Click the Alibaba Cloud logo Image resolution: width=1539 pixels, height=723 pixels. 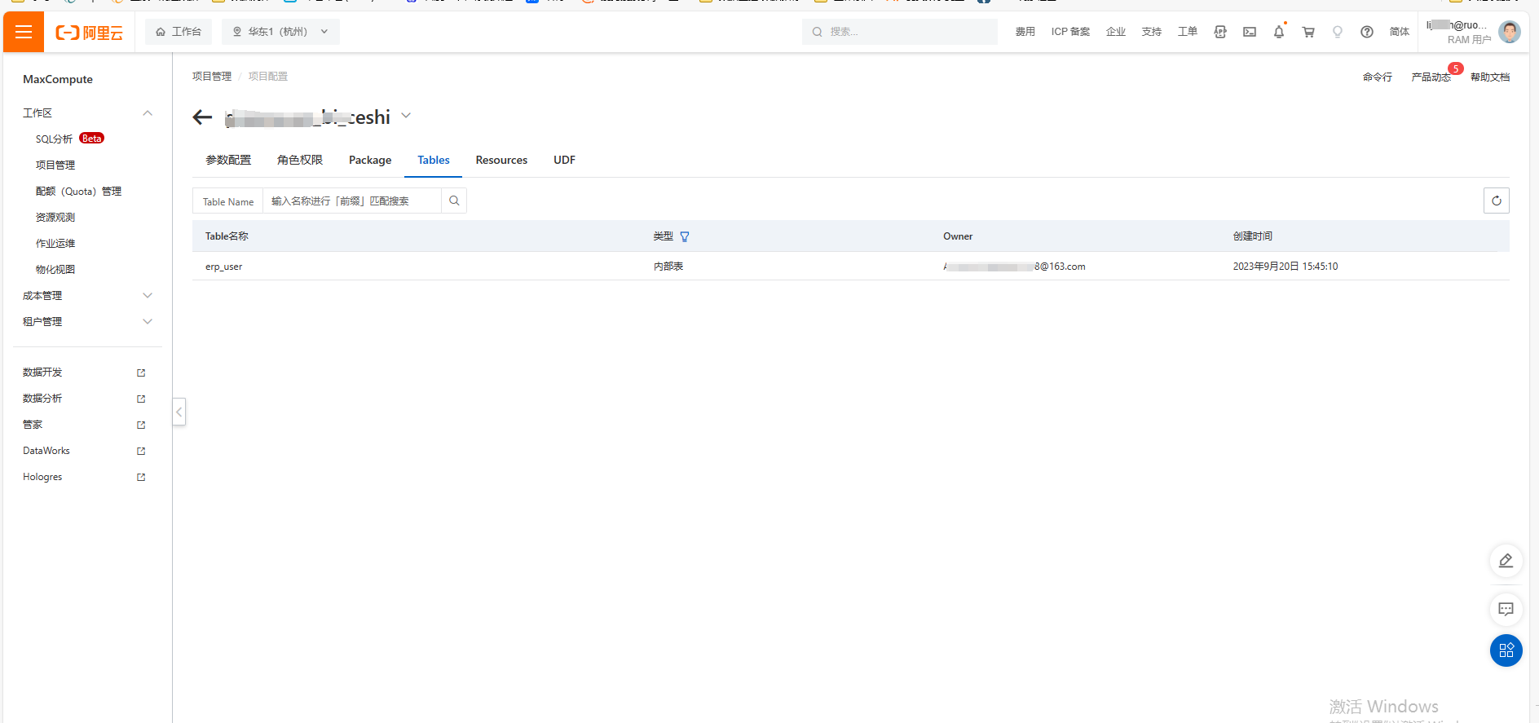click(89, 33)
